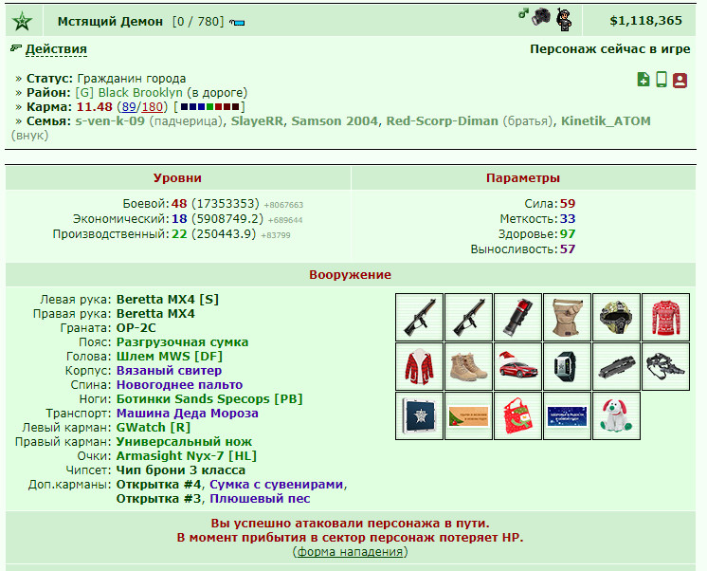The image size is (707, 571).
Task: Open the red plaid coat thumbnail
Action: pos(419,366)
